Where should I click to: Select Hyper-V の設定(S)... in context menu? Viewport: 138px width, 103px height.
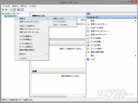pos(32,26)
